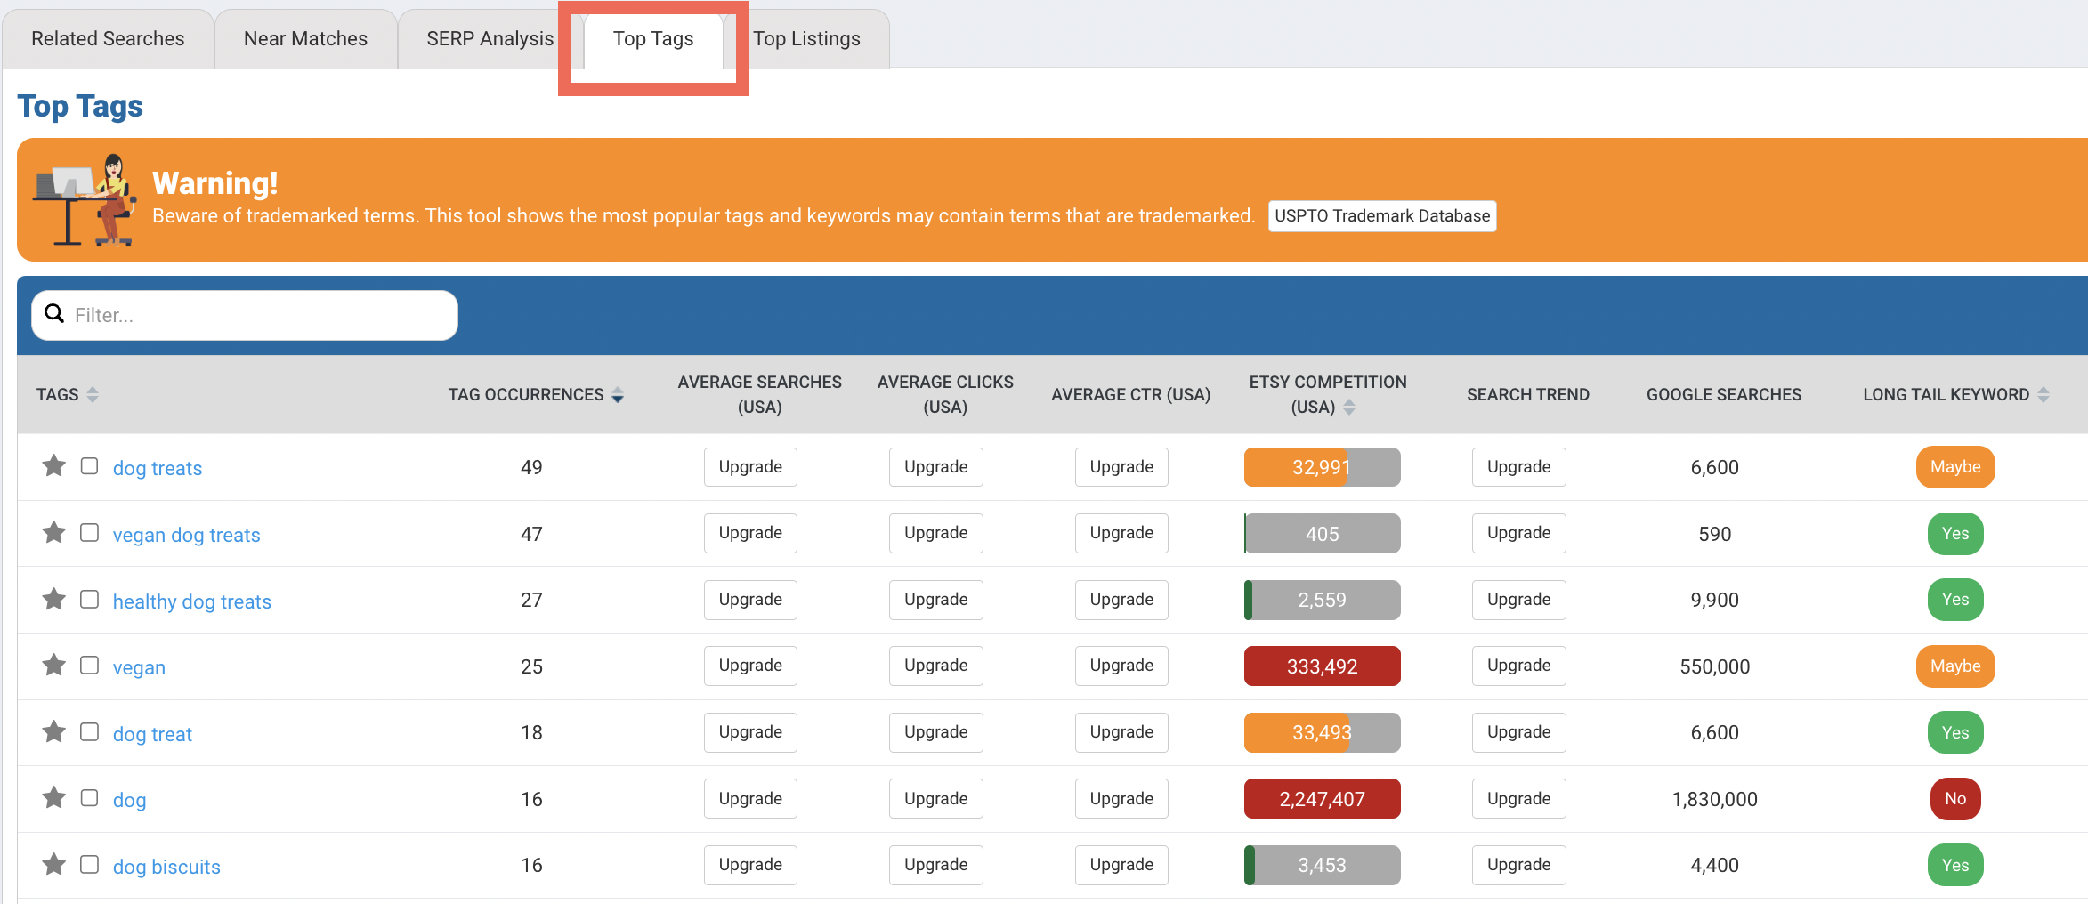Mark vegan tag as favorite star
This screenshot has height=904, width=2088.
point(54,665)
